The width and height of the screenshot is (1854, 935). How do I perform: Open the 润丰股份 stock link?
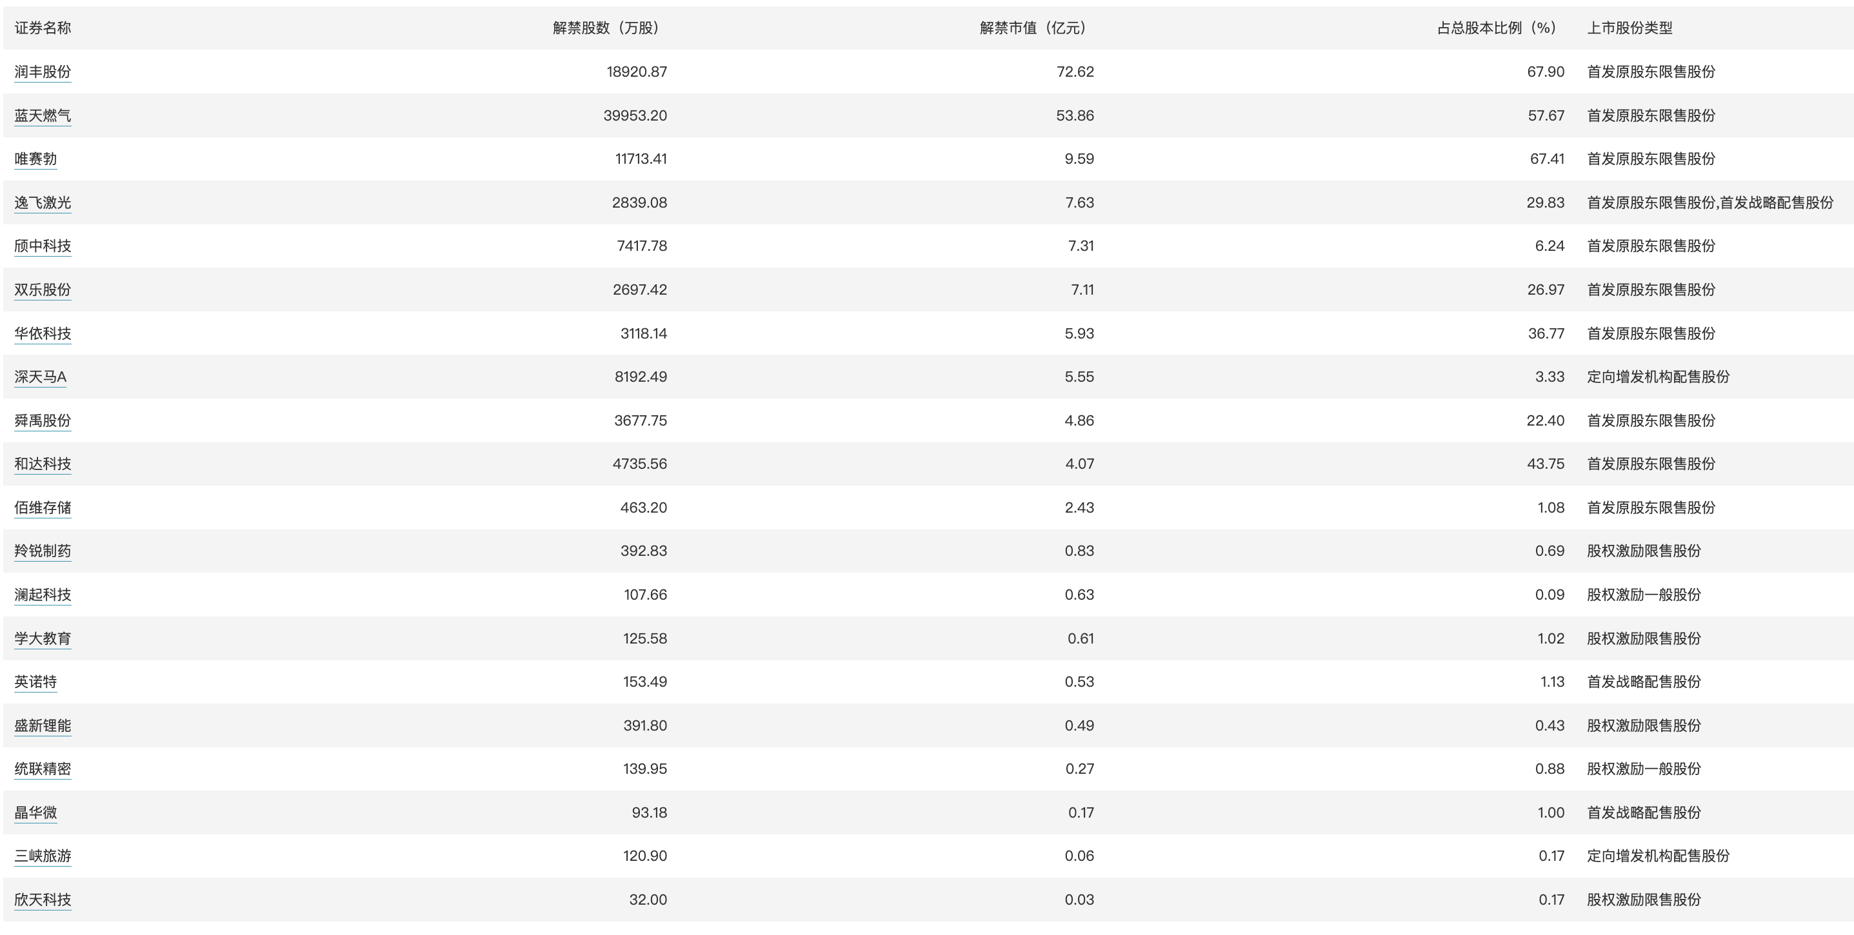(43, 72)
